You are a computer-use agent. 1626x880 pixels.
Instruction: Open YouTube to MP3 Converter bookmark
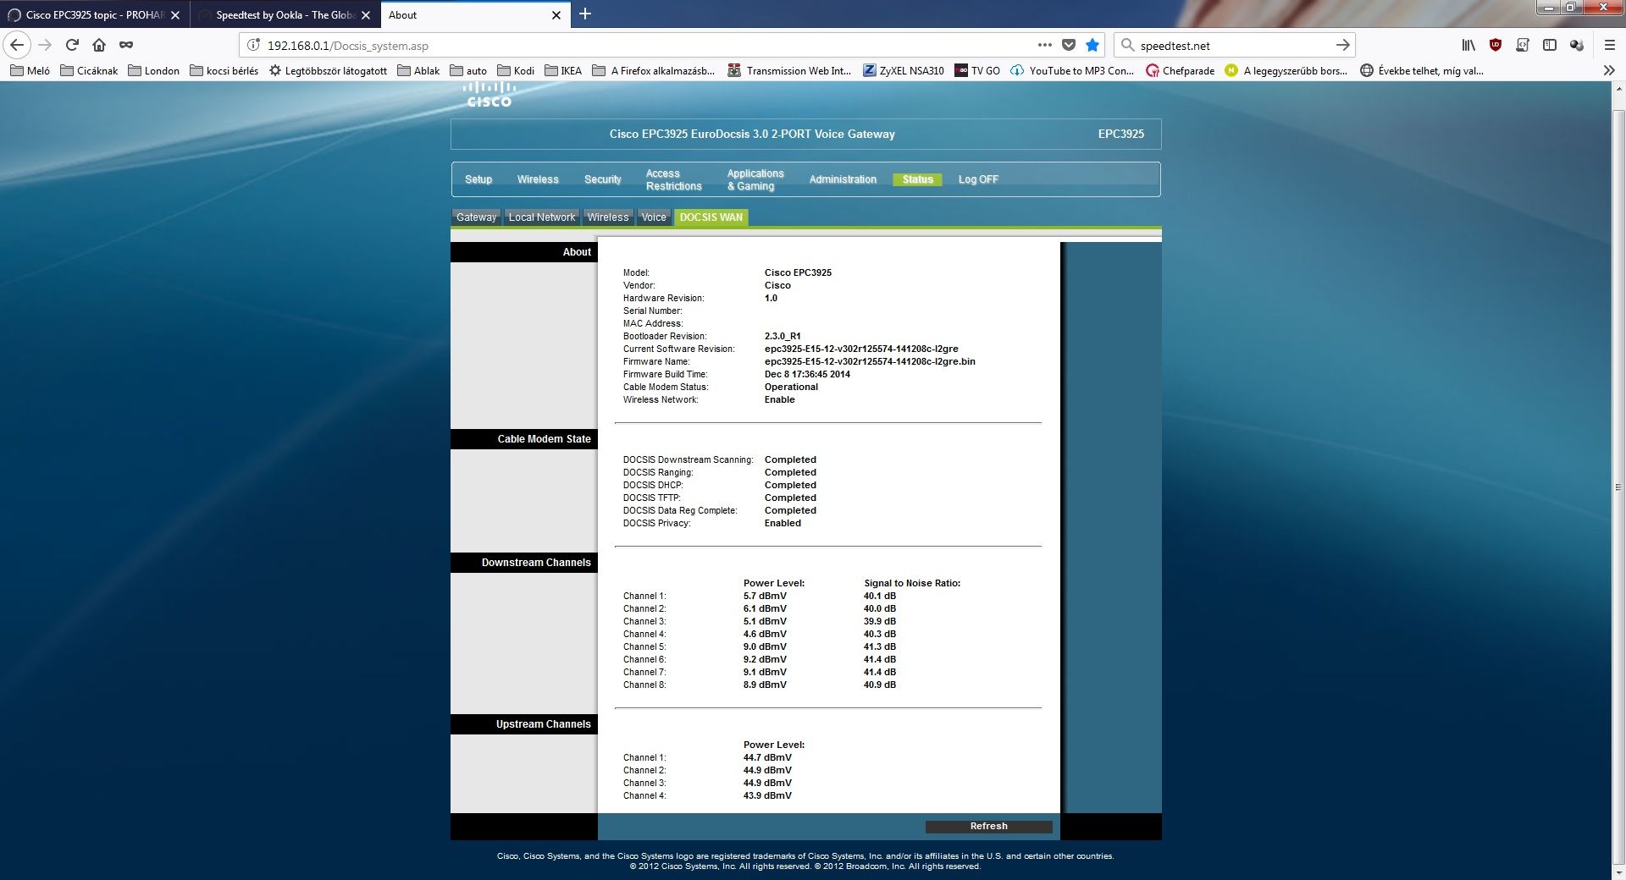[x=1072, y=71]
